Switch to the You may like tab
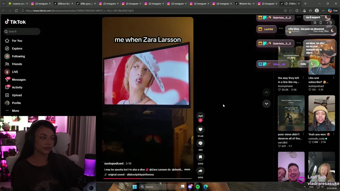340x191 pixels. point(321,31)
